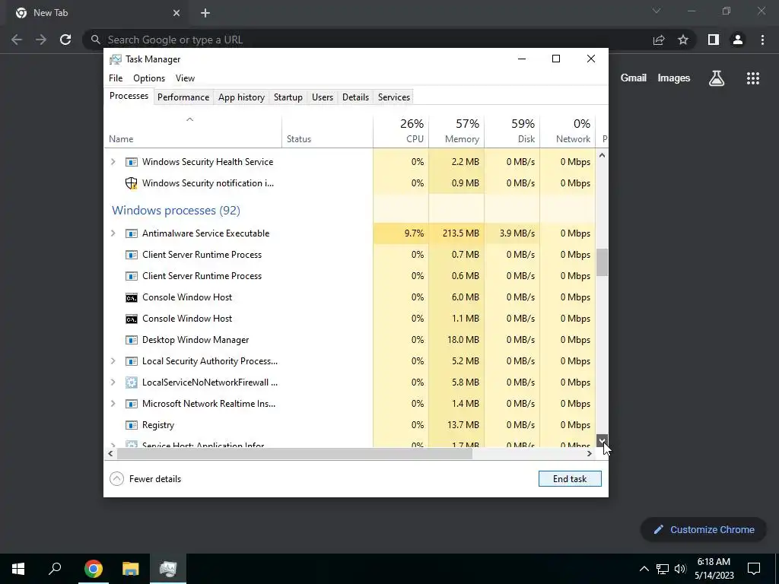
Task: Click the Microsoft Network Realtime Inspection icon
Action: [x=131, y=404]
